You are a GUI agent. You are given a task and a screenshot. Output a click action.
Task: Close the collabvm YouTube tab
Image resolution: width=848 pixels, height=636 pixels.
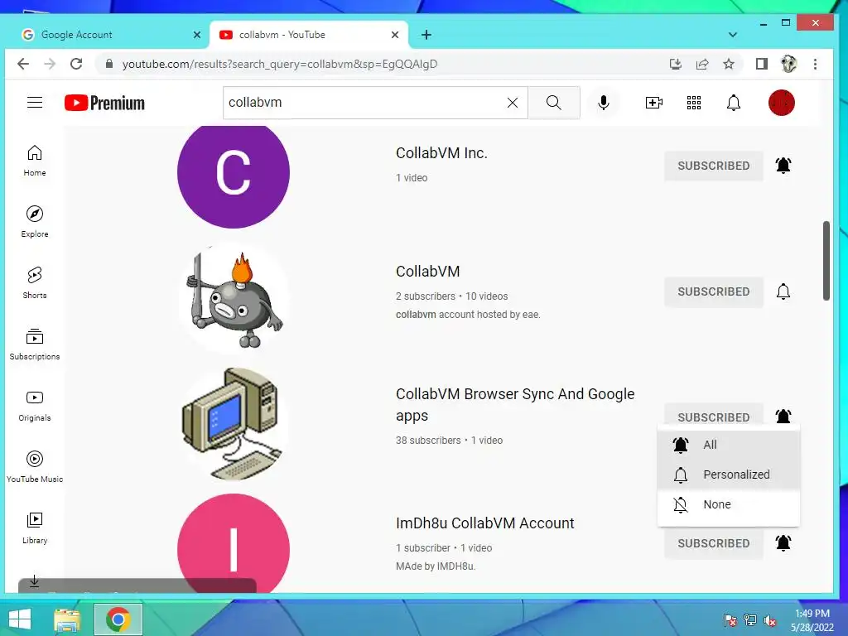395,35
